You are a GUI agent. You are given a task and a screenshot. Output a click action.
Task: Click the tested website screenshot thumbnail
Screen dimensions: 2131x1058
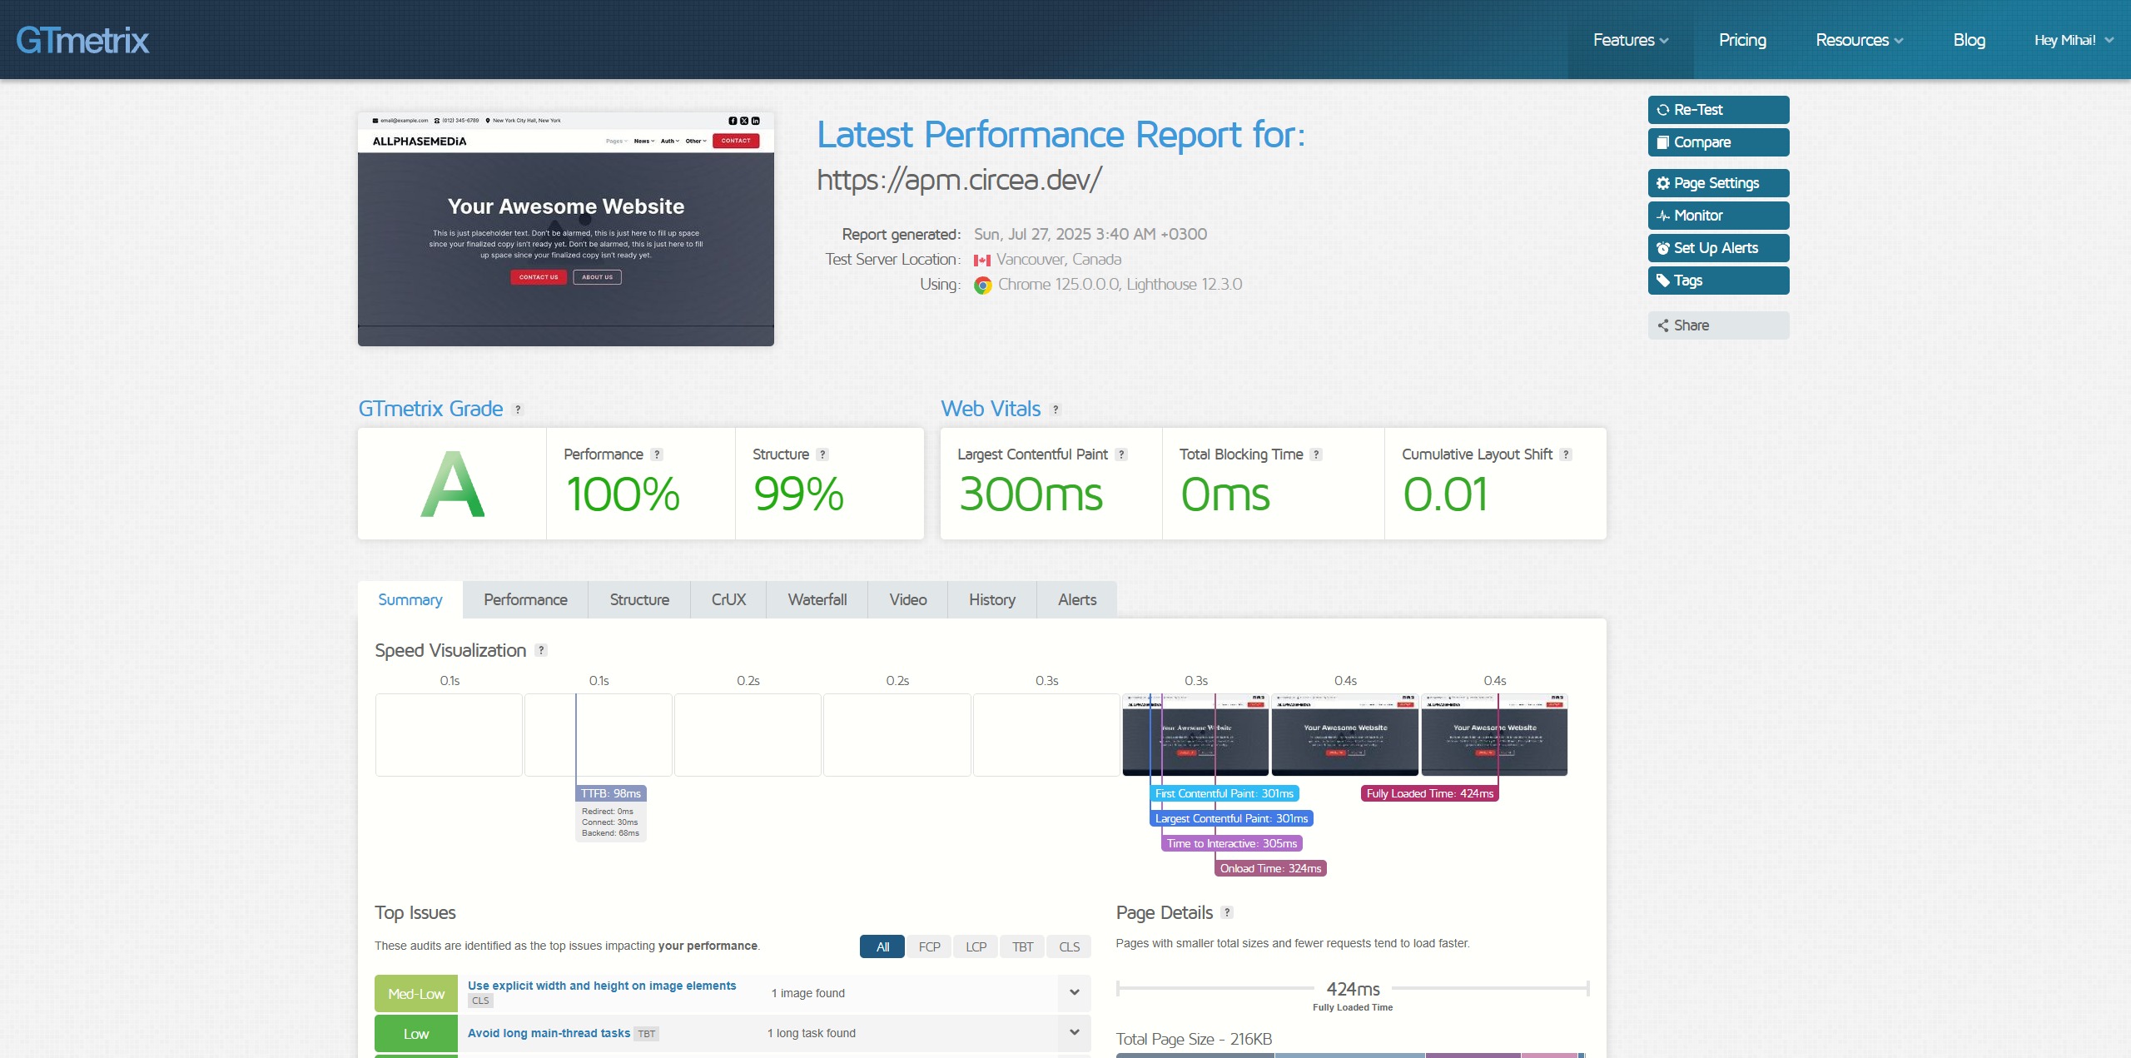(565, 229)
